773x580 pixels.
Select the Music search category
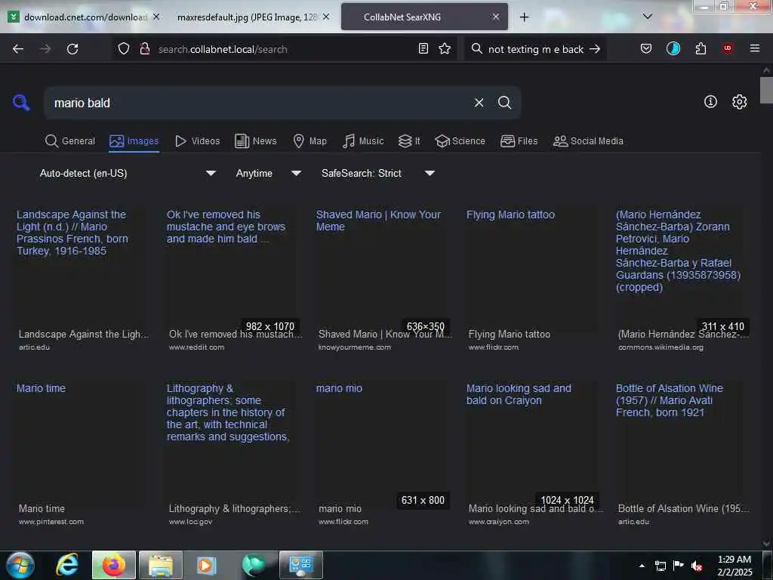coord(363,141)
